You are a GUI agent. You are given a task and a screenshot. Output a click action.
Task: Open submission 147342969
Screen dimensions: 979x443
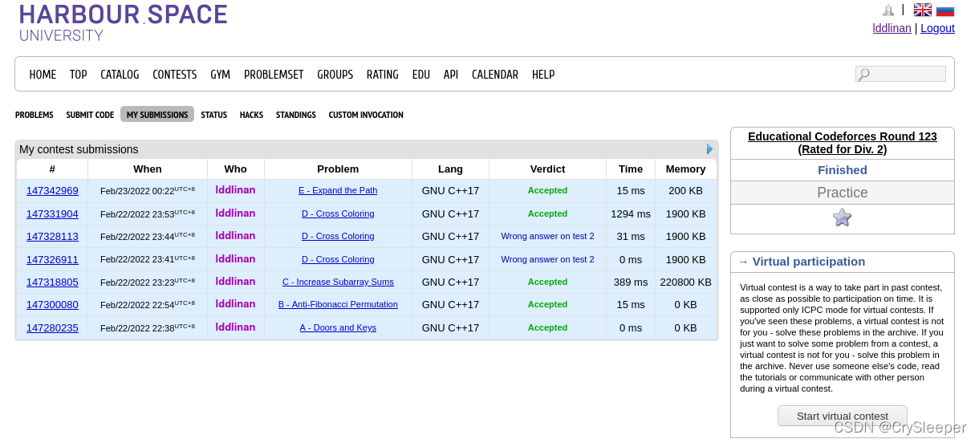[x=52, y=191]
